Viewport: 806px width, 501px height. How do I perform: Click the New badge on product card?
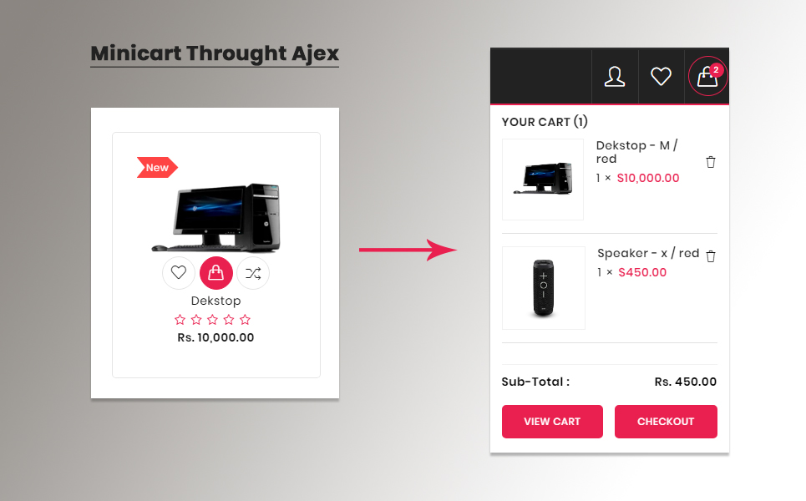157,168
